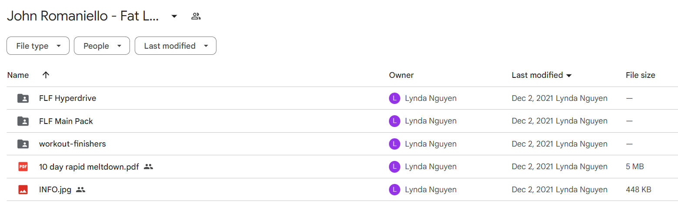This screenshot has width=678, height=224.
Task: Open the File type filter dropdown
Action: pyautogui.click(x=38, y=46)
